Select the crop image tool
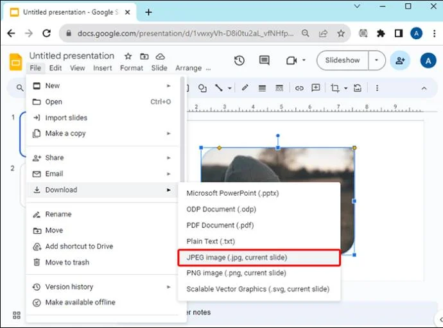This screenshot has height=328, width=443. [x=334, y=88]
